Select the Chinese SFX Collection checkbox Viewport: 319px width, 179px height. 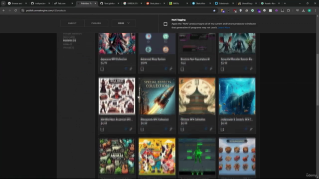click(182, 129)
